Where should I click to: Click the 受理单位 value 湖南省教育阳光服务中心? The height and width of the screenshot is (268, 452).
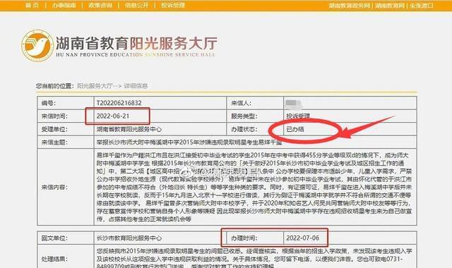coord(129,129)
